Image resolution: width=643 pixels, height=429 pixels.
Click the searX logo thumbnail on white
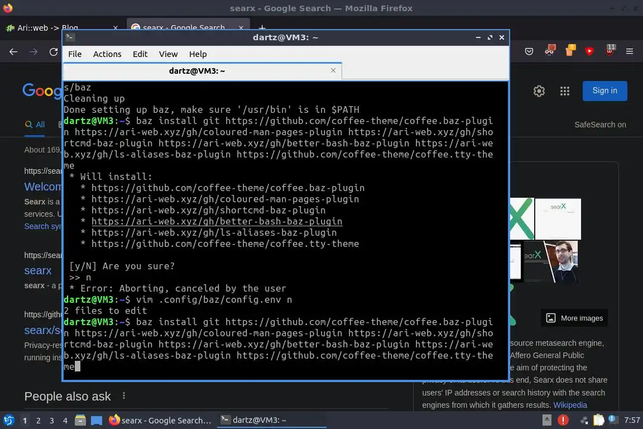point(558,219)
